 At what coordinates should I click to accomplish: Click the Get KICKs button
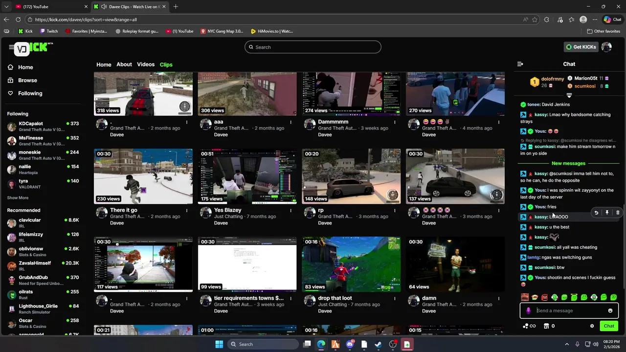pos(581,47)
